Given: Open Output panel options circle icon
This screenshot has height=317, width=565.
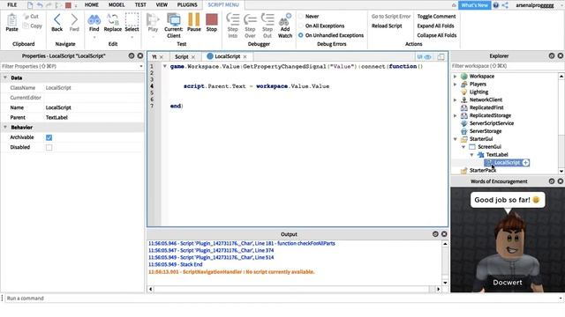Looking at the screenshot, I should click(x=435, y=234).
